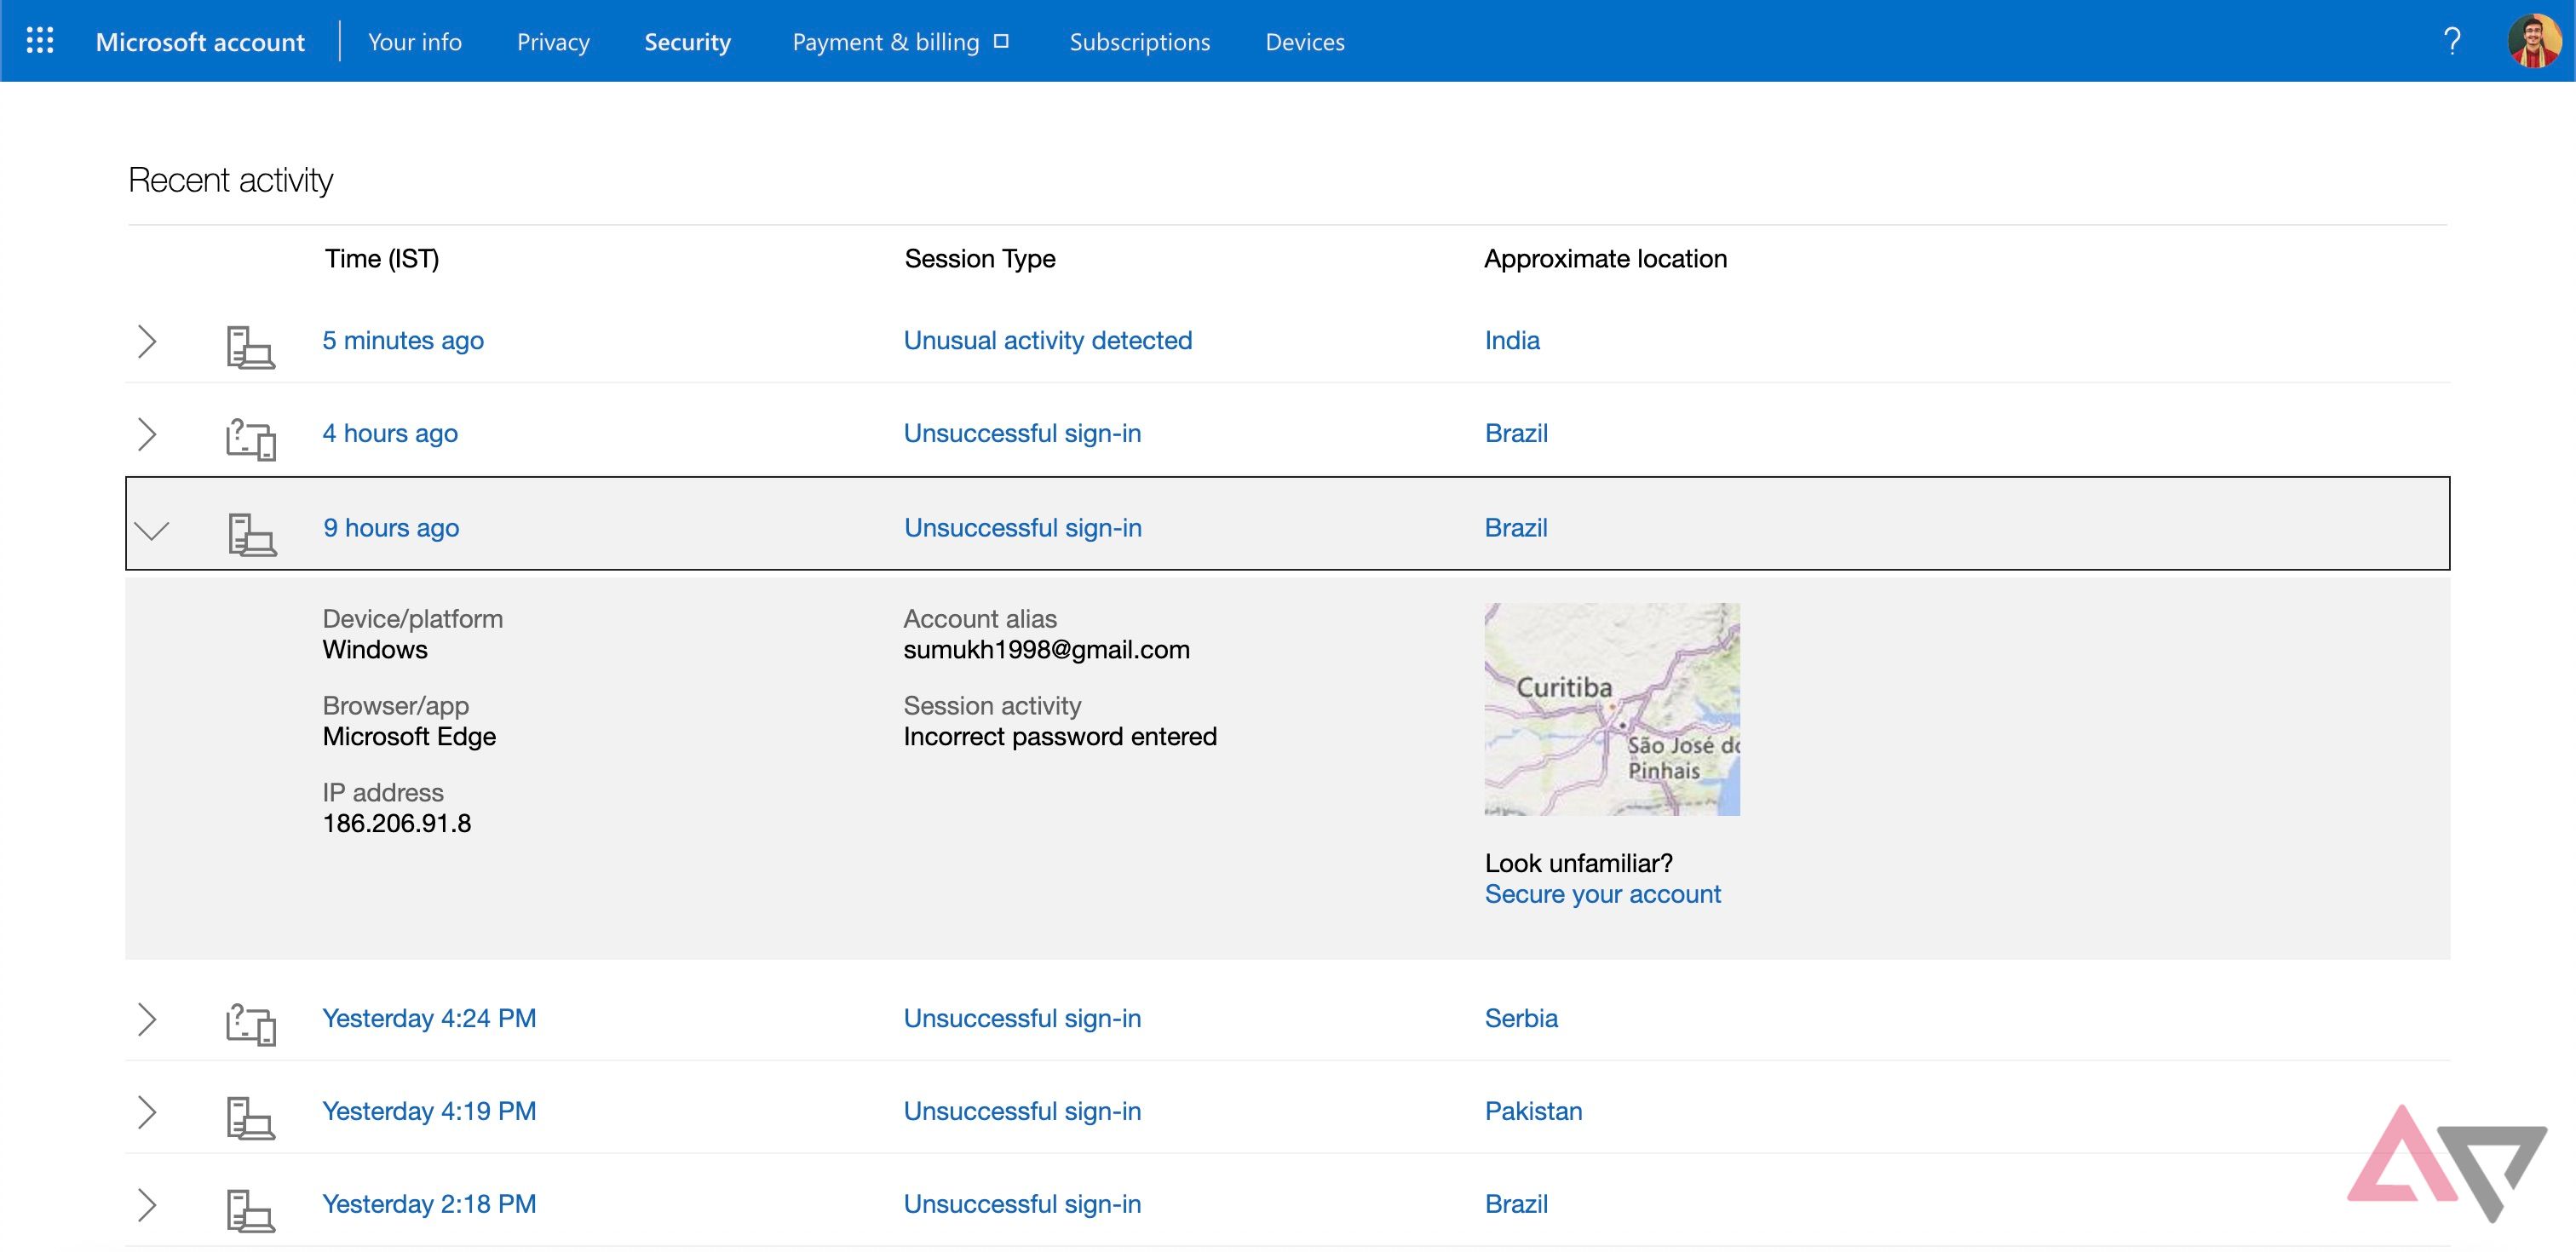This screenshot has width=2576, height=1252.
Task: Click the device icon in the 5 minutes ago row
Action: (x=250, y=347)
